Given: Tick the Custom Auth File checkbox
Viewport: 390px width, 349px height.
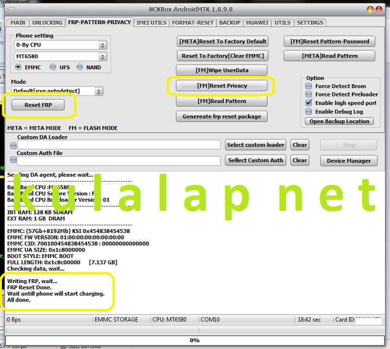Looking at the screenshot, I should [13, 160].
